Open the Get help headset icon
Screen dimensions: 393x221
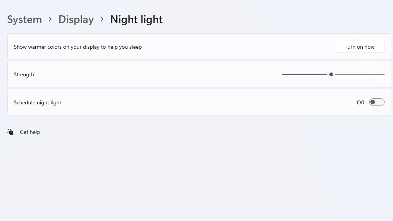(x=10, y=132)
